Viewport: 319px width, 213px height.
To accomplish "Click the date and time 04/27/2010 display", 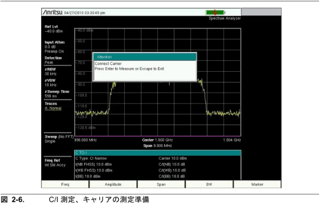I will tap(85, 13).
